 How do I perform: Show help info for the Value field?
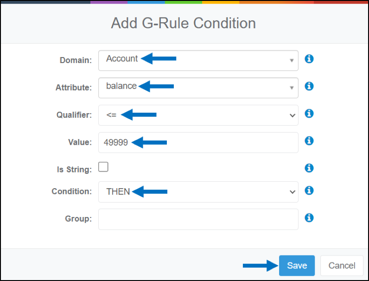309,141
